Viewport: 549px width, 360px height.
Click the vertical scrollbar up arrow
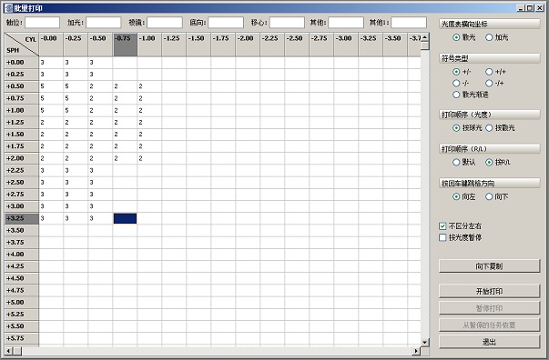[424, 37]
